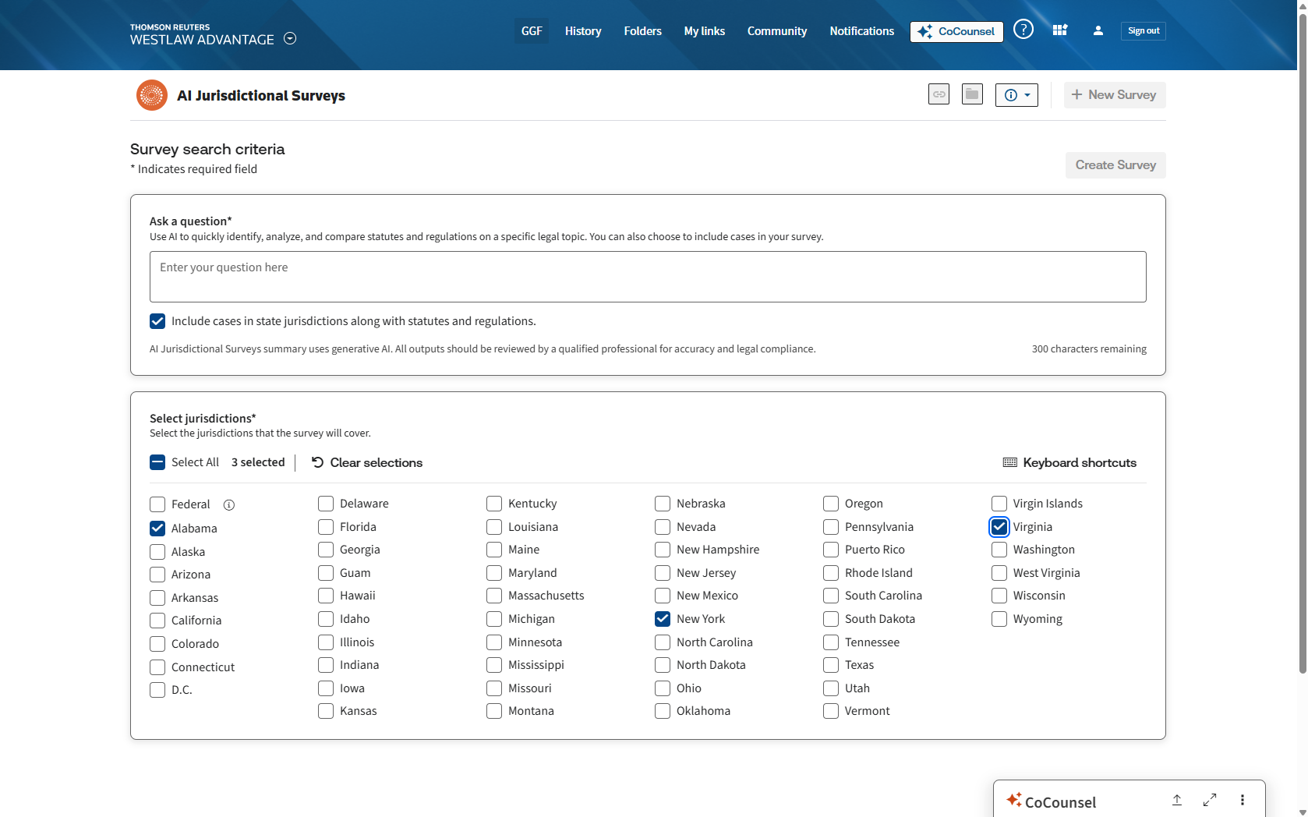Open the History menu item
The height and width of the screenshot is (817, 1308).
[583, 31]
